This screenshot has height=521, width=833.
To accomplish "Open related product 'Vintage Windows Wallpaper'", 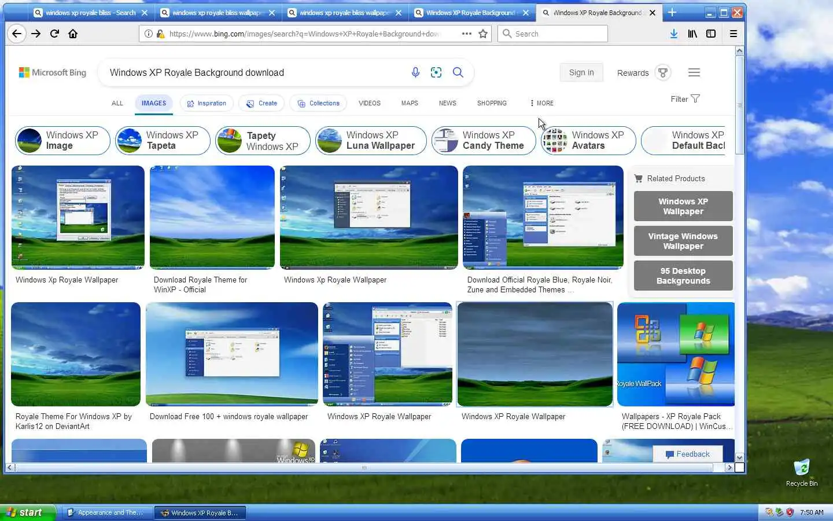I will [x=683, y=241].
